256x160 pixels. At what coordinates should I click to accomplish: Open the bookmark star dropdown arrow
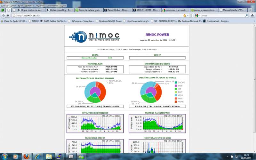click(188, 15)
